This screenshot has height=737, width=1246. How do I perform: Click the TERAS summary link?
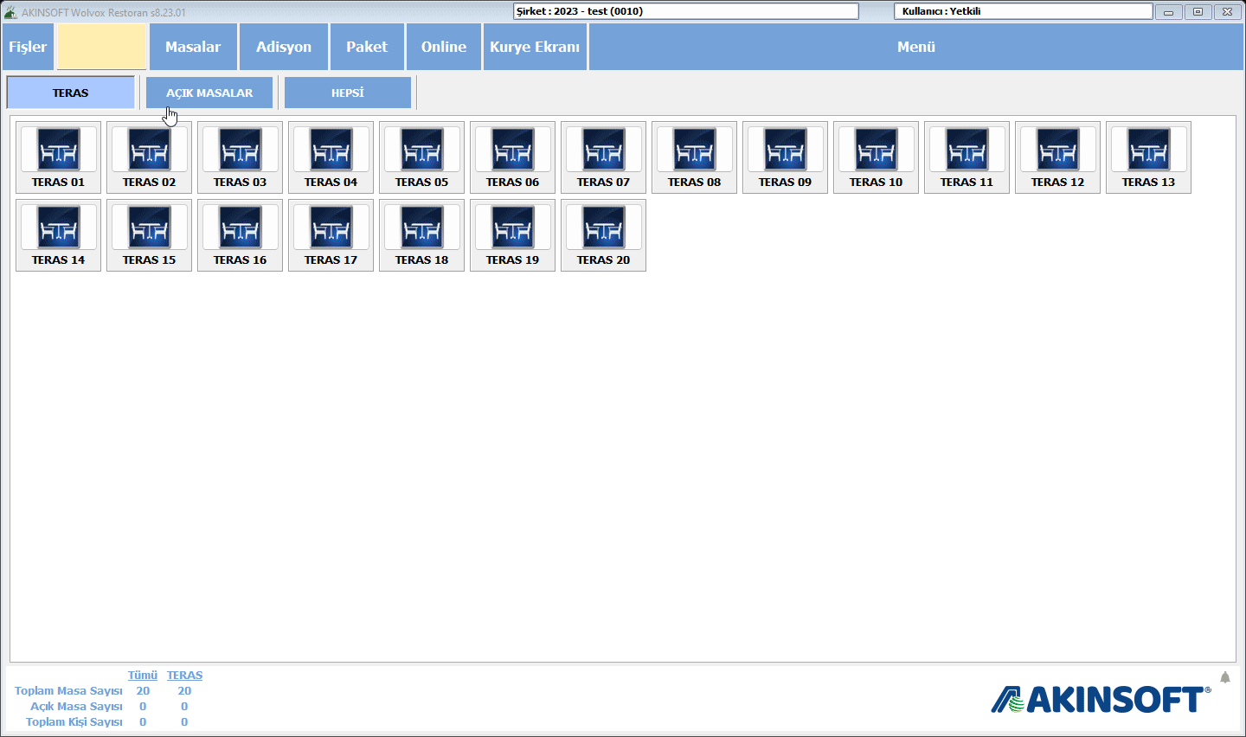(x=184, y=676)
